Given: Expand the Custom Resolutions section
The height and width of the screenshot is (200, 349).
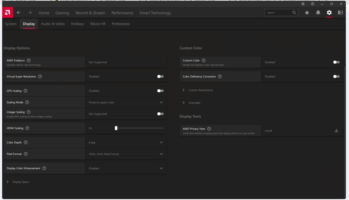Looking at the screenshot, I should pyautogui.click(x=200, y=90).
